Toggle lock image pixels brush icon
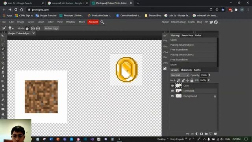Image resolution: width=252 pixels, height=142 pixels. (183, 80)
